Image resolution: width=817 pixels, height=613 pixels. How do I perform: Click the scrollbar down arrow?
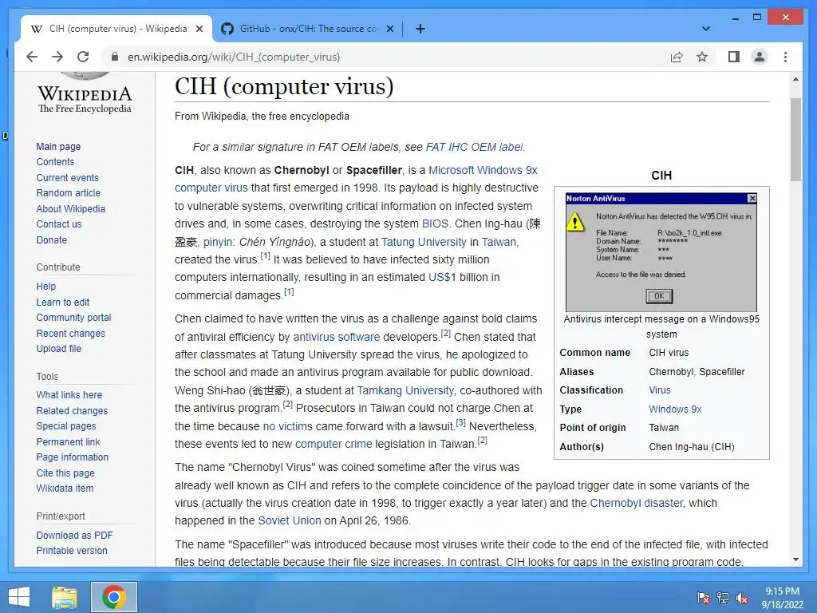(x=795, y=560)
